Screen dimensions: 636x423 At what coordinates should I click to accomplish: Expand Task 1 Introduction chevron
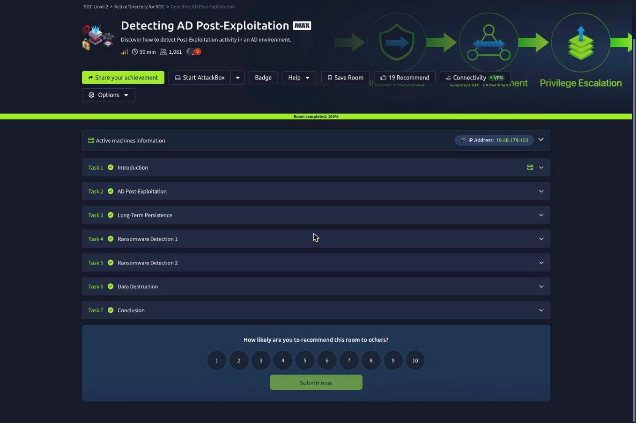point(541,167)
